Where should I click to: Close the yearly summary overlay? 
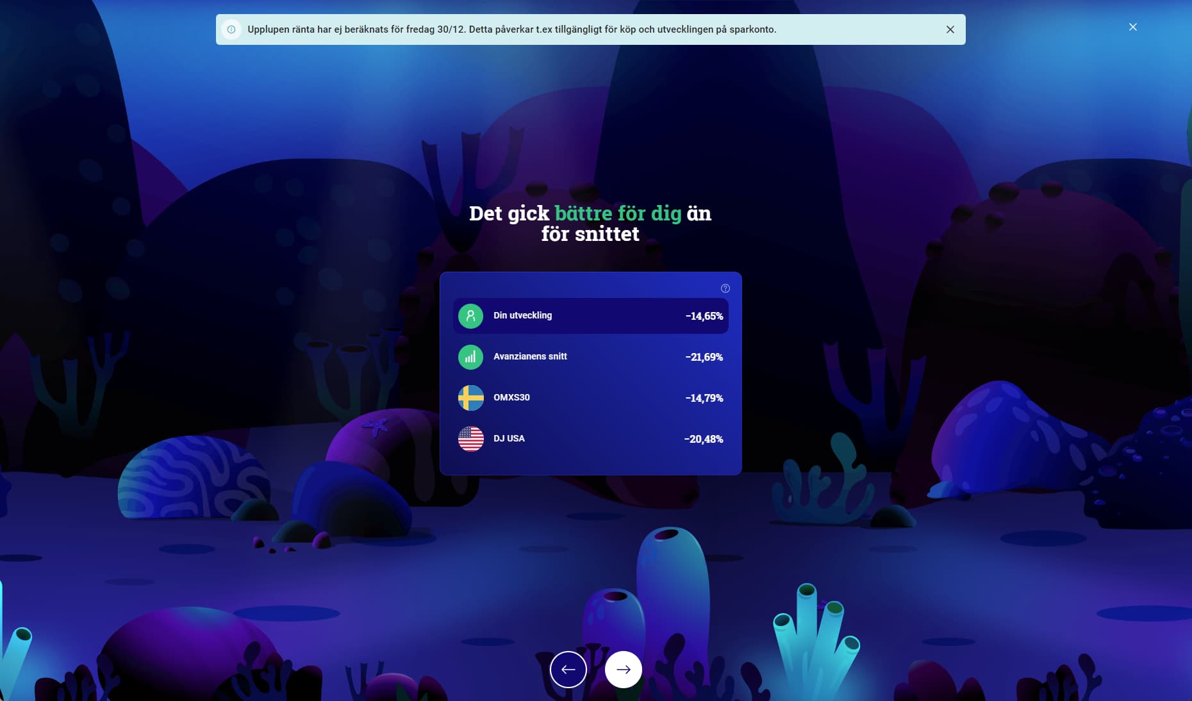point(1133,27)
